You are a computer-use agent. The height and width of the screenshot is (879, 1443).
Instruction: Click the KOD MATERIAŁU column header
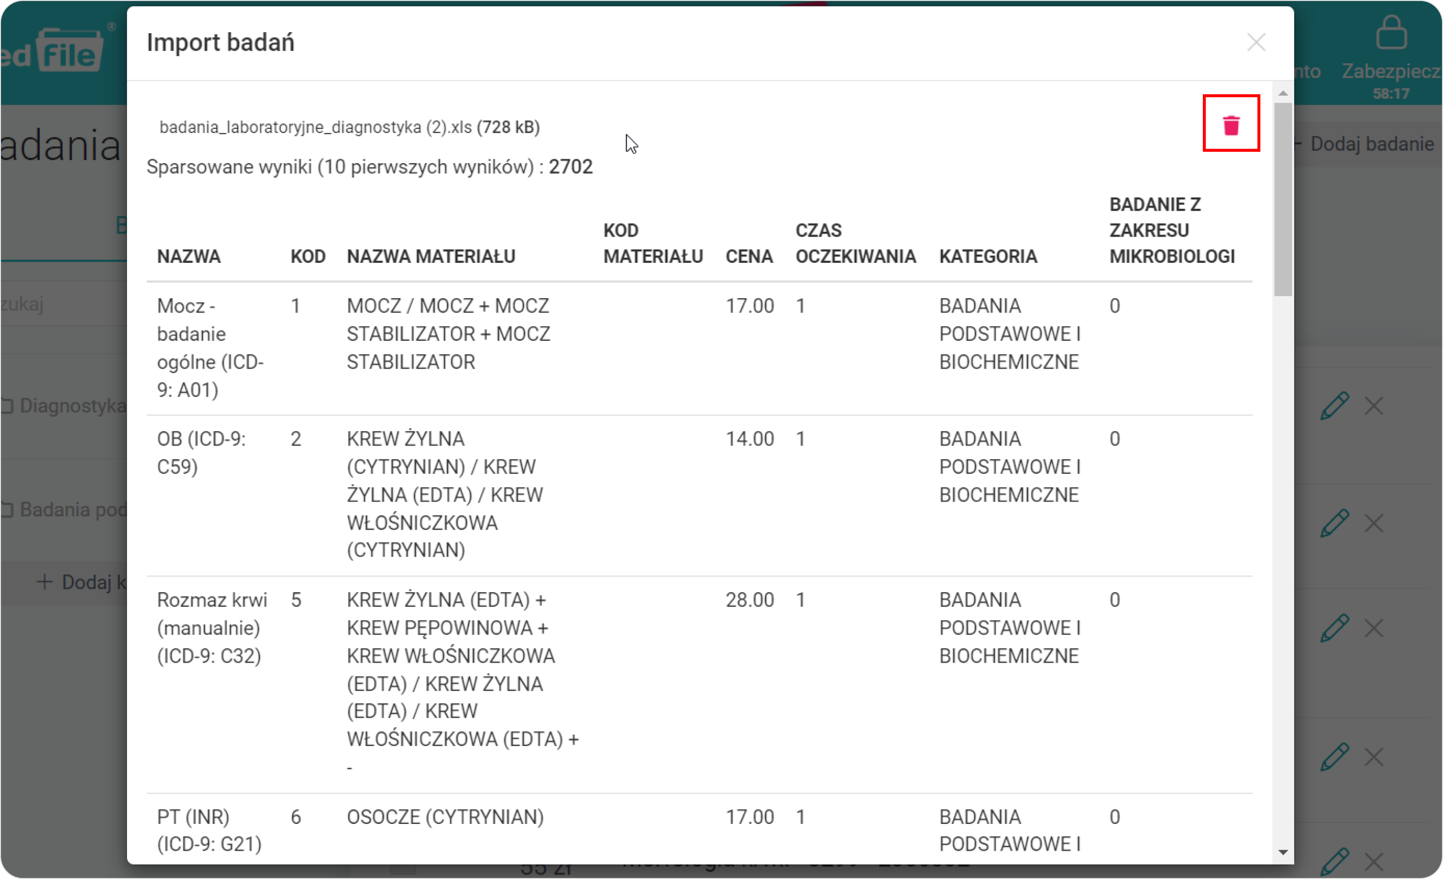[653, 243]
